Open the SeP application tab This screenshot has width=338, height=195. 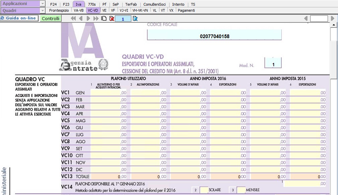pyautogui.click(x=116, y=4)
